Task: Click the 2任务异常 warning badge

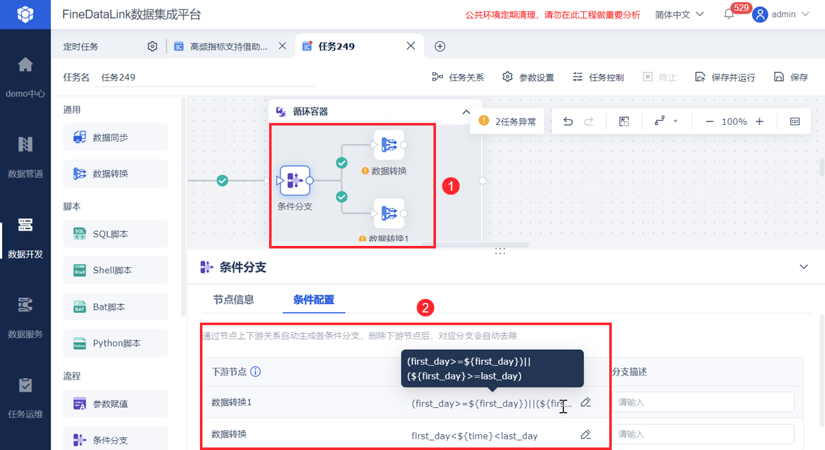Action: 507,121
